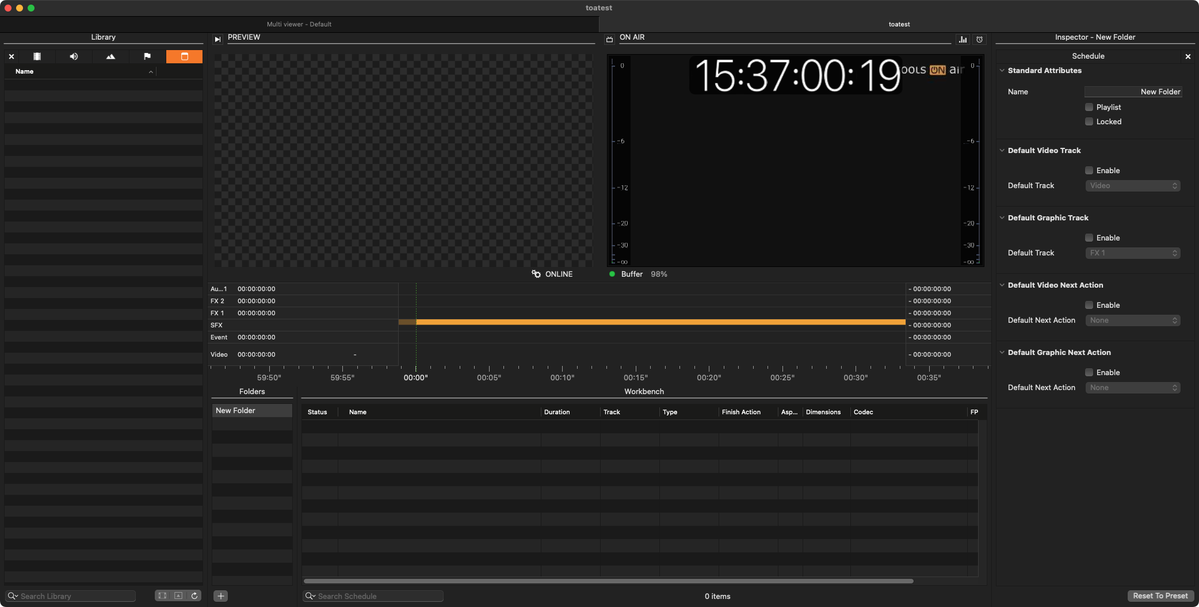
Task: Click the Search Schedule field
Action: [373, 596]
